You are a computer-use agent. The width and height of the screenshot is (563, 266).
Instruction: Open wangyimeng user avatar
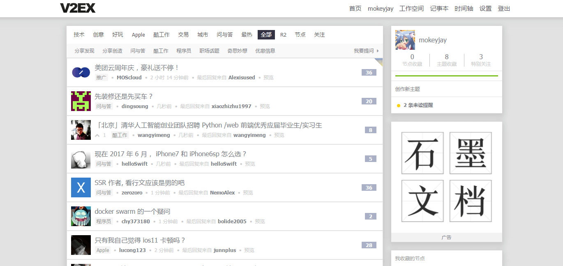click(x=81, y=130)
